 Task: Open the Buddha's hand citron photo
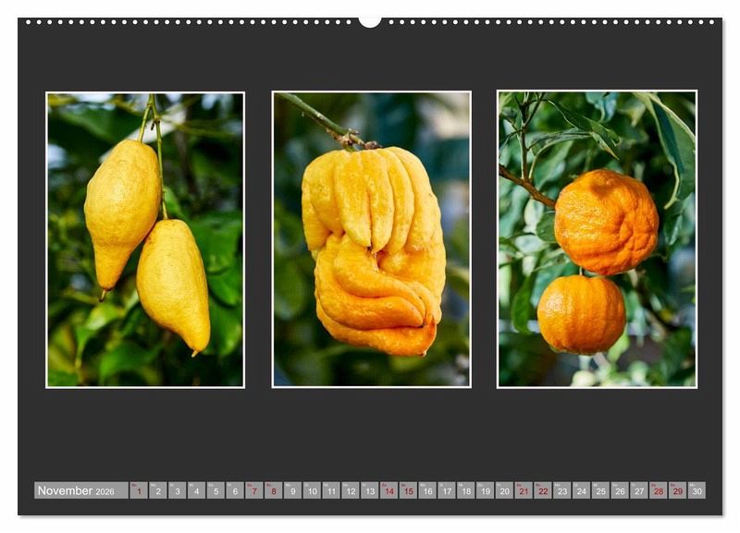(x=371, y=239)
